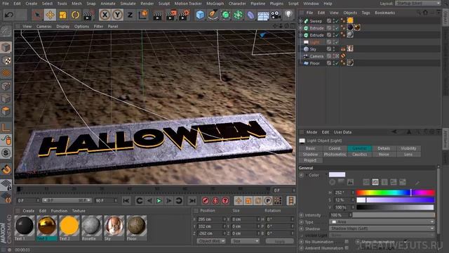Viewport: 449px width, 253px height.
Task: Go to end of animation
Action: [192, 201]
